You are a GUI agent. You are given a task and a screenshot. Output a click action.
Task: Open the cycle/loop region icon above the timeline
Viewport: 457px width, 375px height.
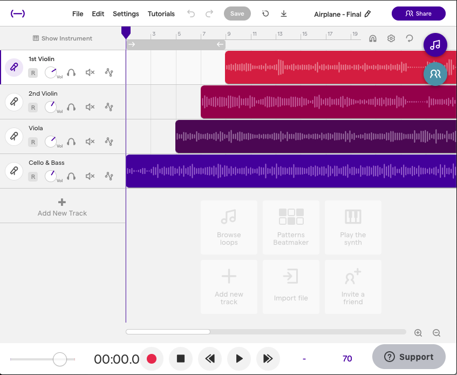pos(409,38)
